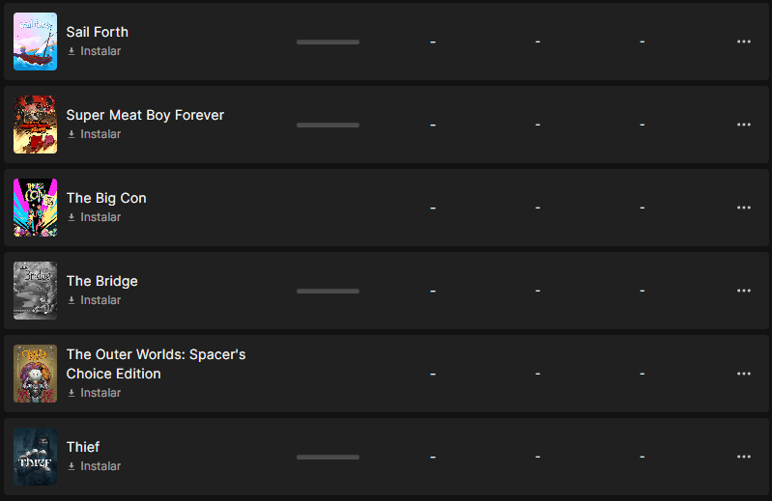
Task: Open Super Meat Boy Forever cover art
Action: 35,125
